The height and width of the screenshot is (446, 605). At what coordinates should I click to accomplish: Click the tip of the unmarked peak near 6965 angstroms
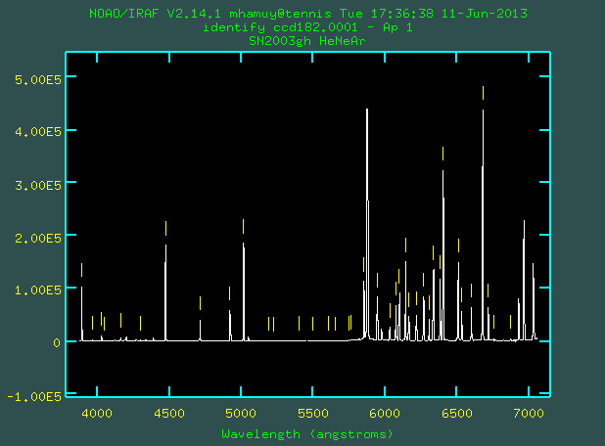coord(524,221)
